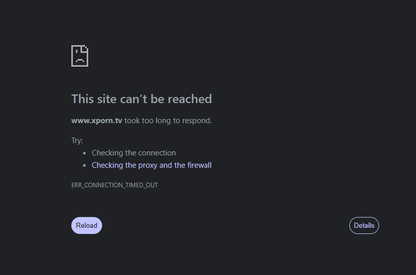Click the bullet before the proxy and firewall link
Viewport: 416px width, 275px height.
(x=84, y=165)
